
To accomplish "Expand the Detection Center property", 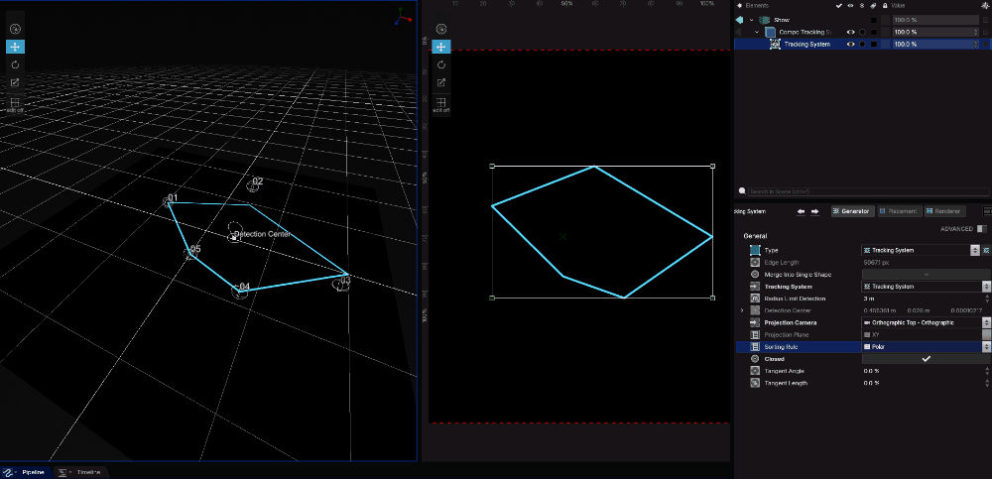I will tap(742, 310).
